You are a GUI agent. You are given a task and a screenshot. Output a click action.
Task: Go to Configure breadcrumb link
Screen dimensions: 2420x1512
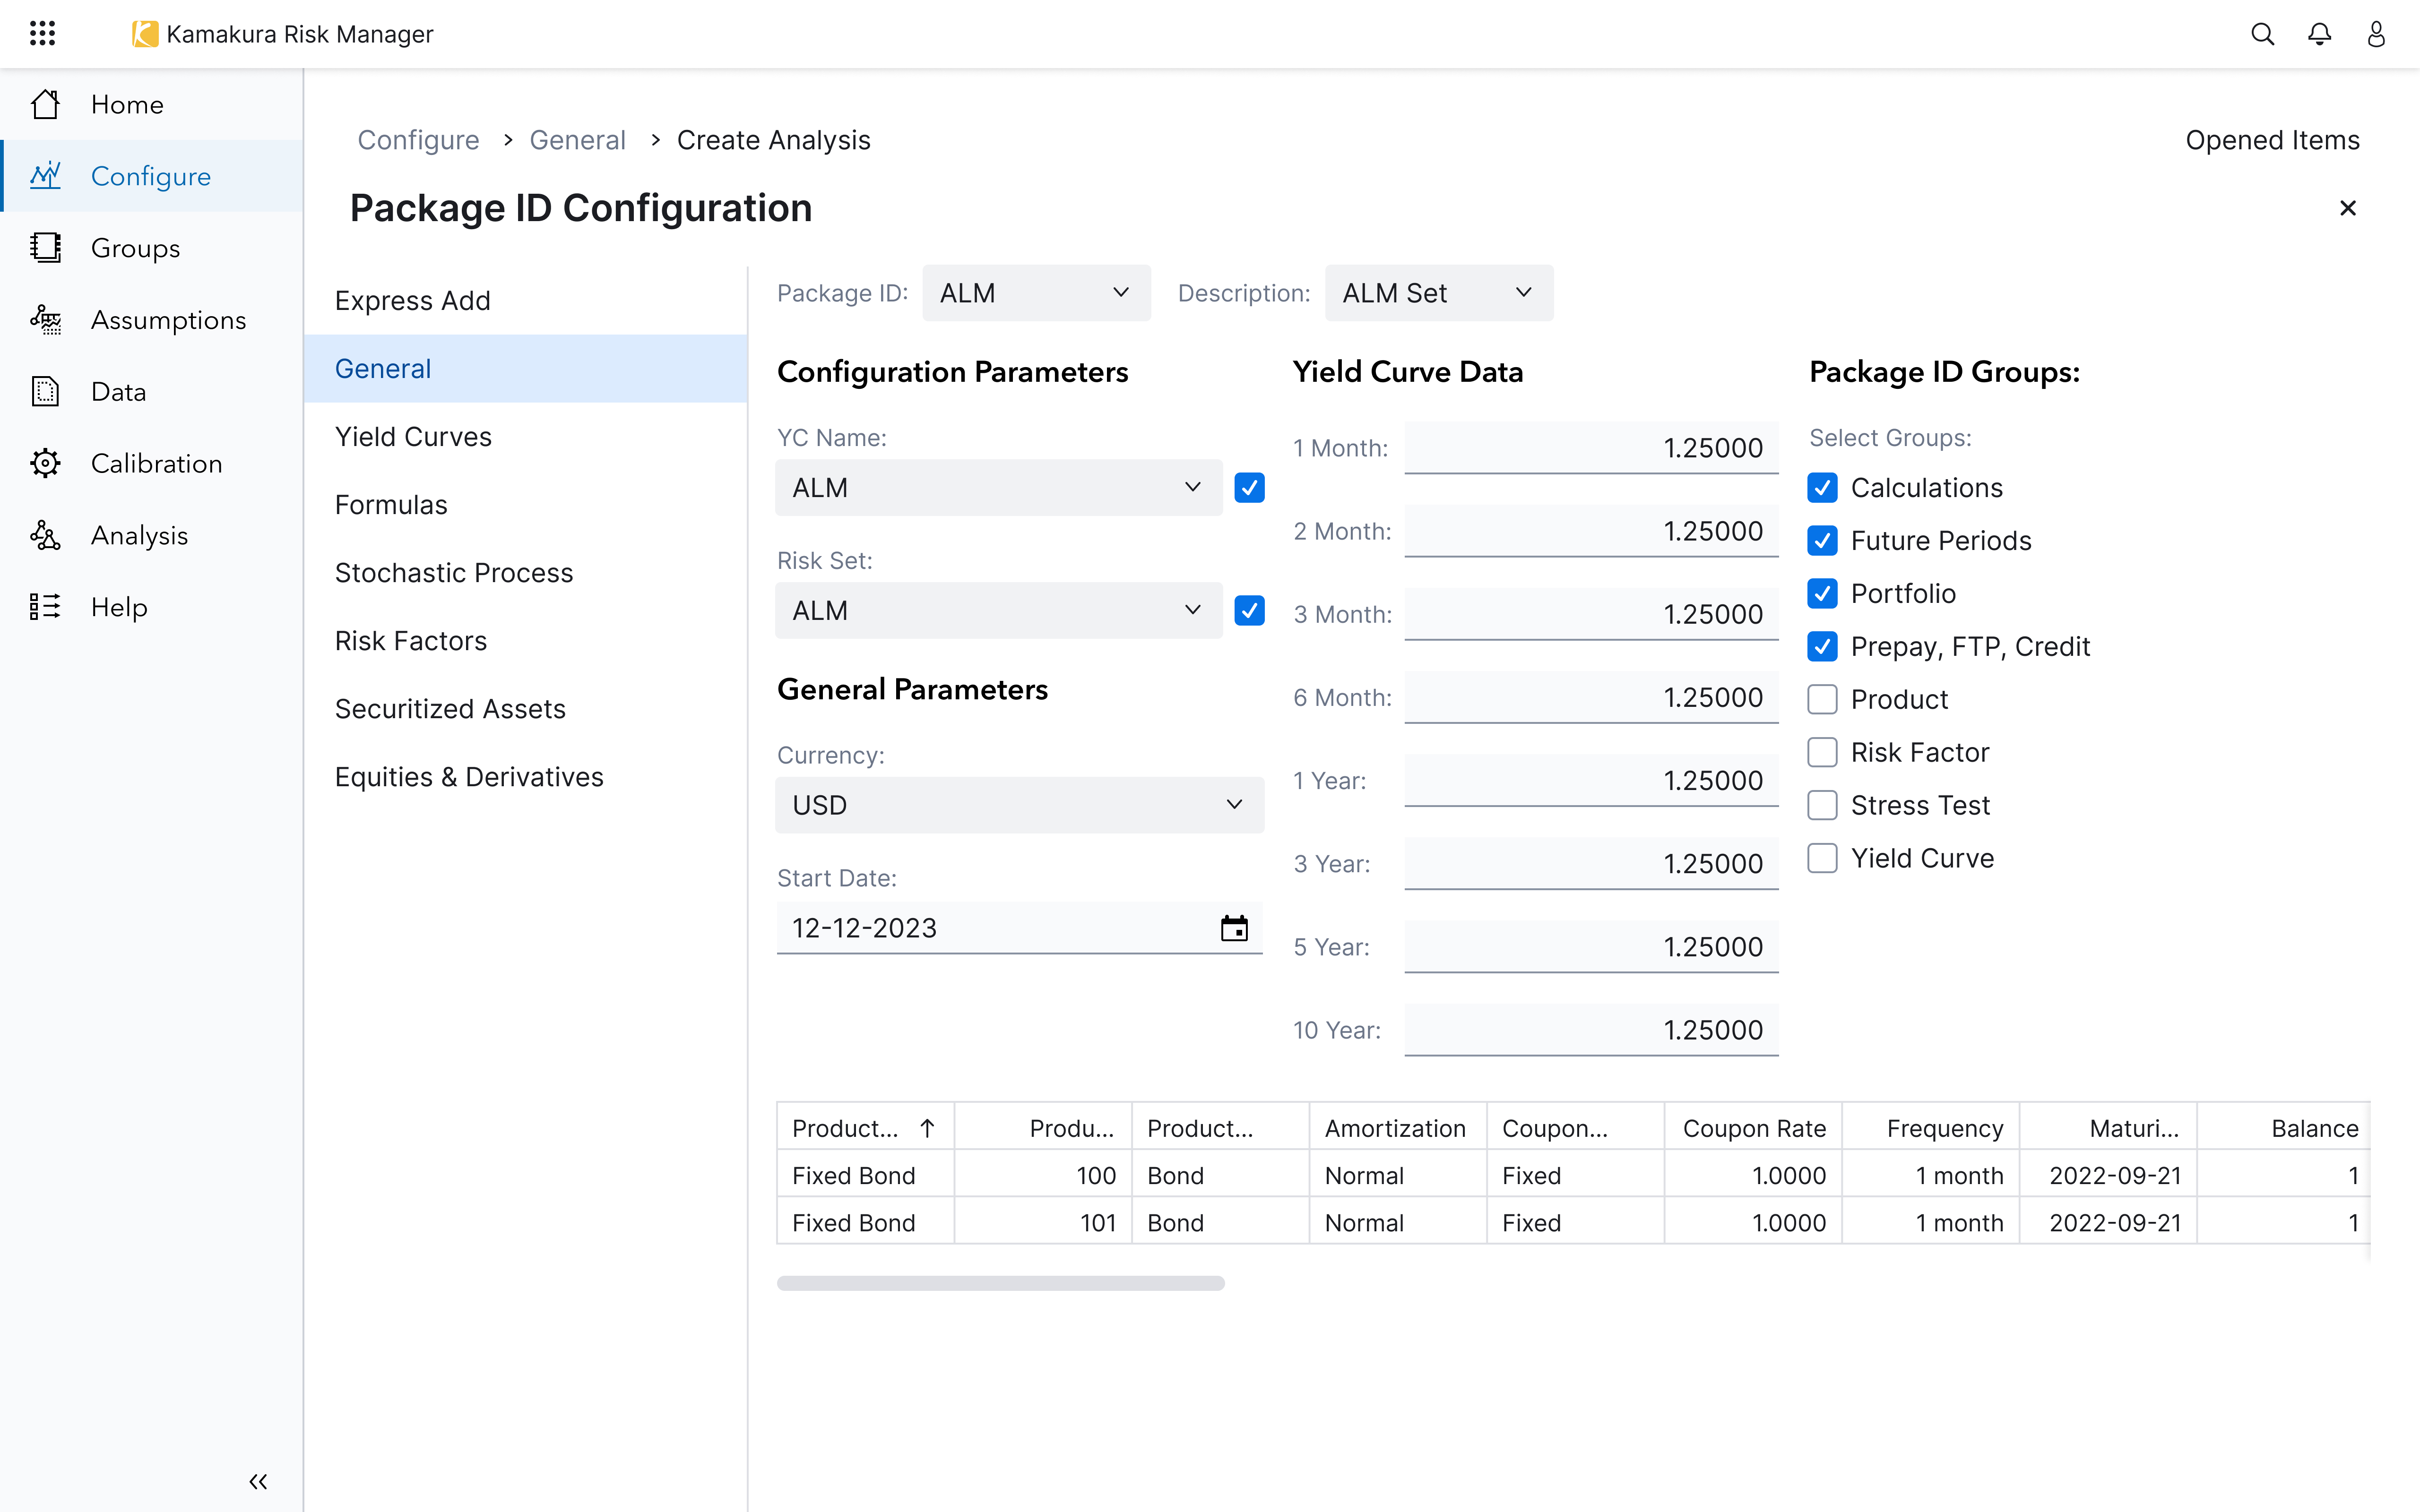tap(418, 140)
